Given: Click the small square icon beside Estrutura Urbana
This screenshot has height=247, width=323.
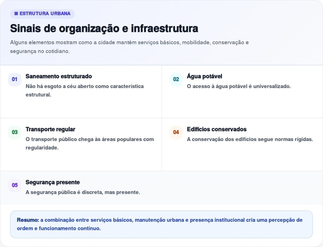Looking at the screenshot, I should (x=16, y=14).
